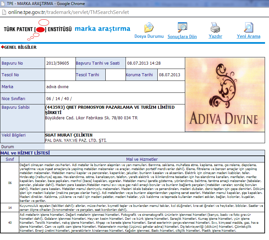
Task: Select application number 2013/59605
Action: [x=57, y=63]
